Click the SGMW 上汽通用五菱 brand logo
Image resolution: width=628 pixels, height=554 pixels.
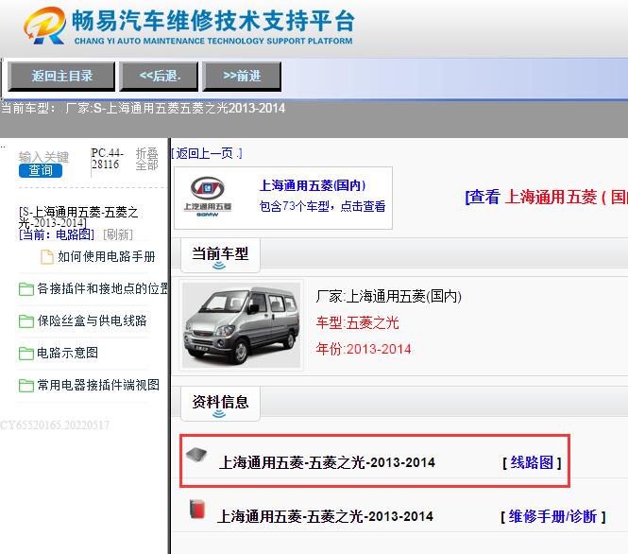(x=207, y=198)
